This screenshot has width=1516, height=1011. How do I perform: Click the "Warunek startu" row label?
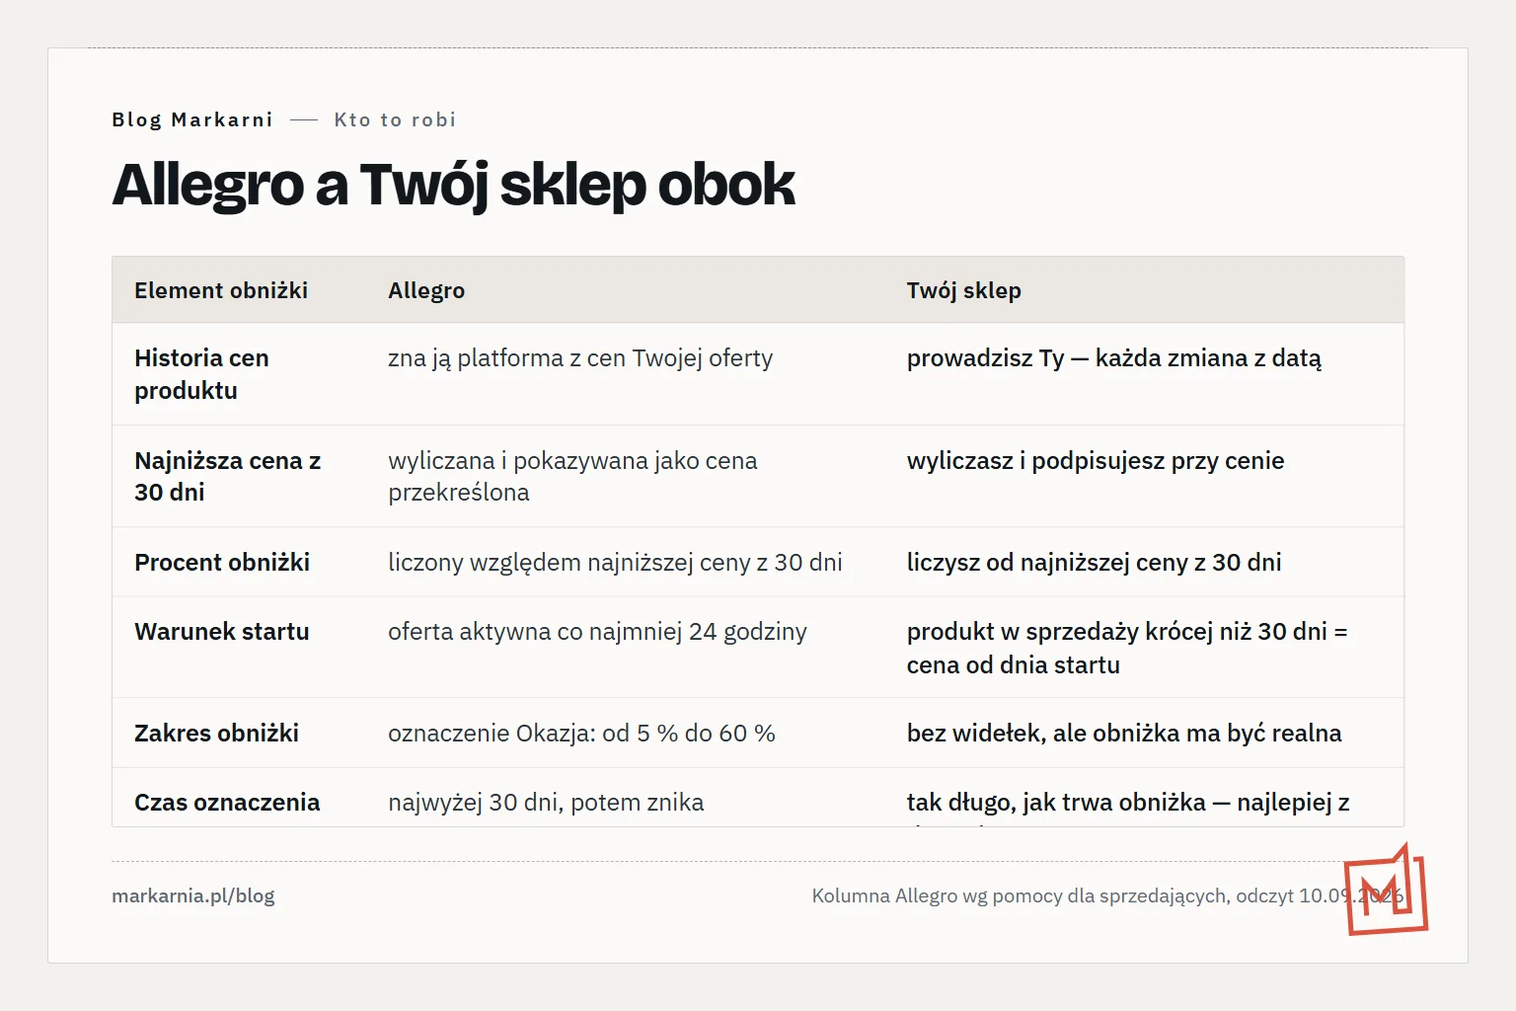coord(222,631)
